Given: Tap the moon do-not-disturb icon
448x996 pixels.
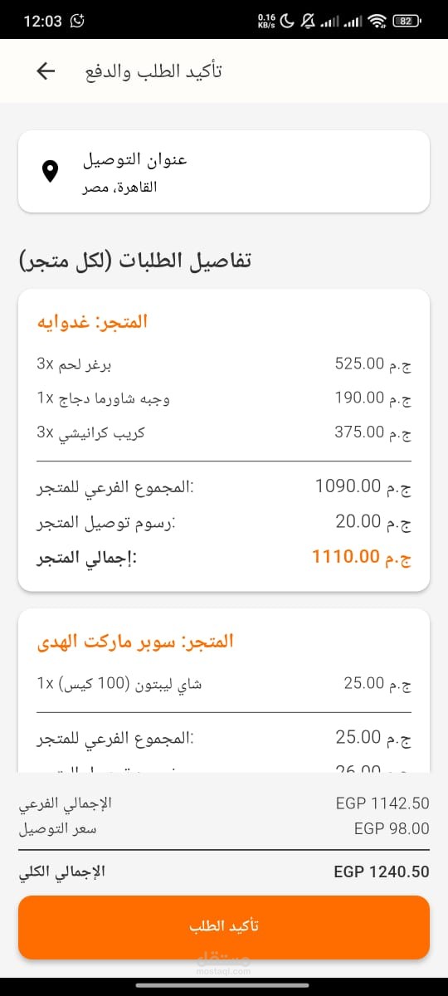Looking at the screenshot, I should pyautogui.click(x=288, y=21).
